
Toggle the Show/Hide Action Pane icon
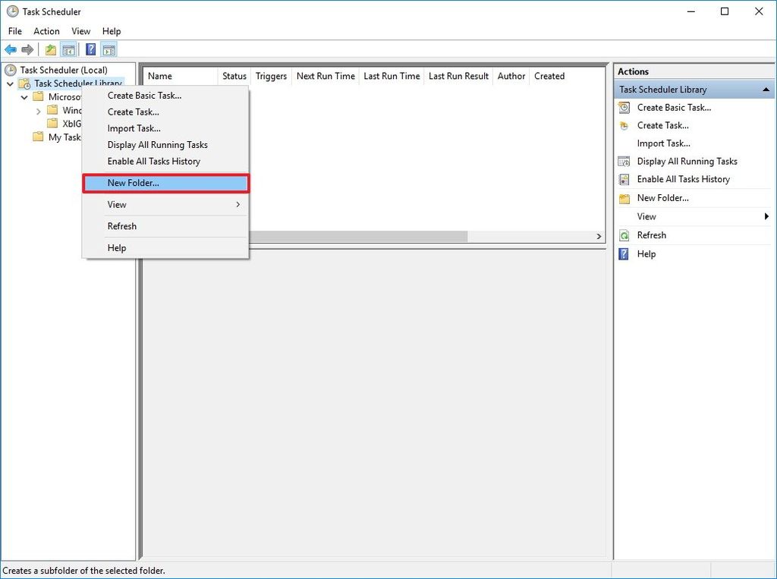pos(109,49)
